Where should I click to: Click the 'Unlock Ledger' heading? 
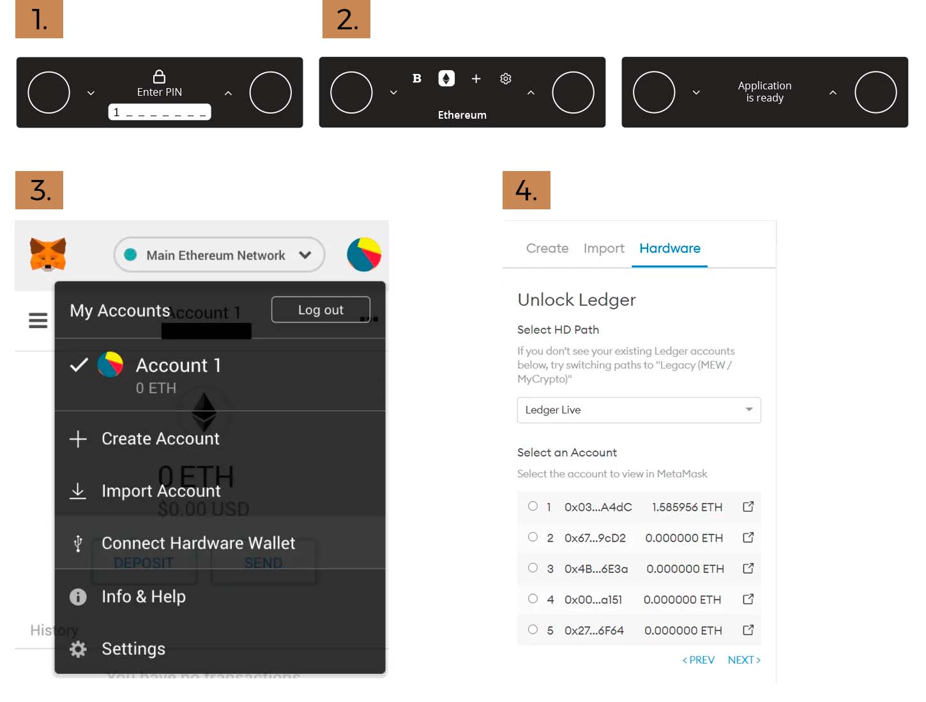click(x=577, y=300)
